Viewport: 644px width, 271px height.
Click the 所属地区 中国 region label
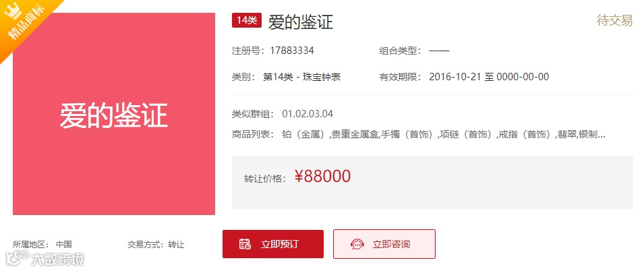click(42, 245)
